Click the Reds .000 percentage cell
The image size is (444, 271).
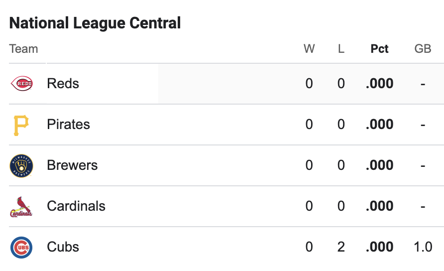pos(379,84)
